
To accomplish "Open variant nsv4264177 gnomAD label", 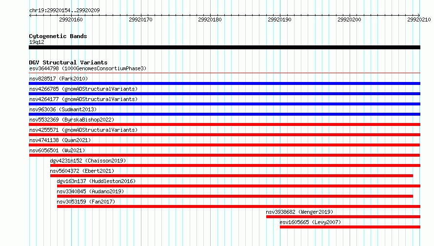I will pyautogui.click(x=83, y=99).
